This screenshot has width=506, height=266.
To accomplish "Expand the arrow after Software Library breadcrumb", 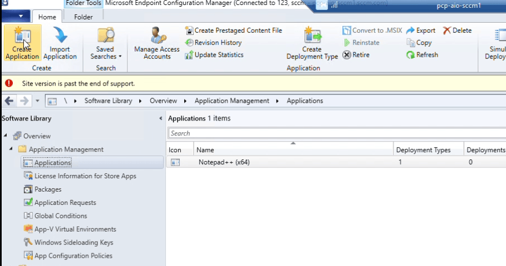I will 140,101.
